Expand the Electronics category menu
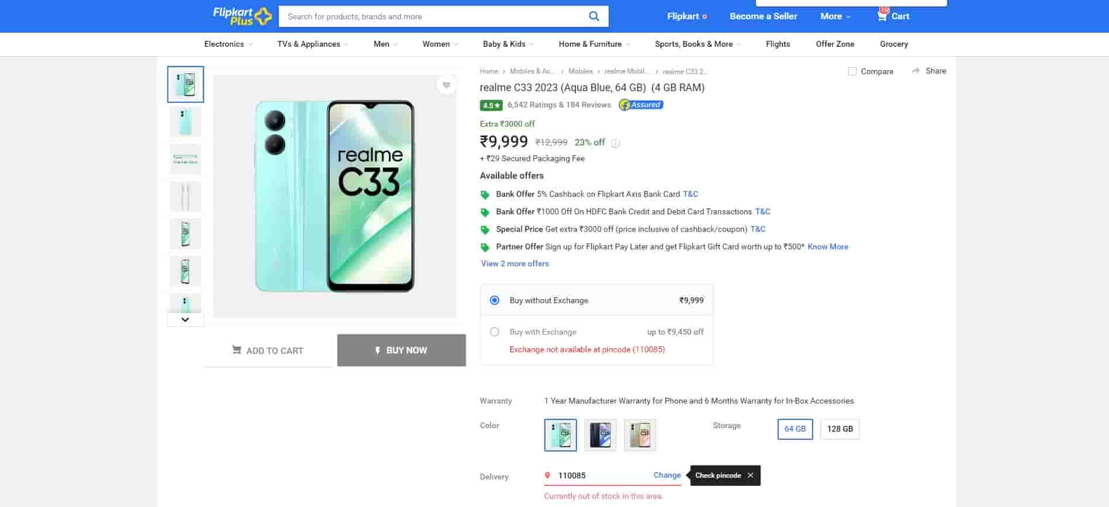 pyautogui.click(x=228, y=44)
